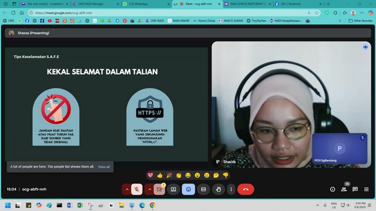Expand audio settings chevron next to microphone

pyautogui.click(x=127, y=189)
